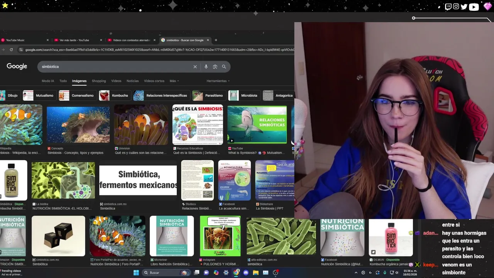Open the Concepto result link text
494x278 pixels.
tap(75, 153)
